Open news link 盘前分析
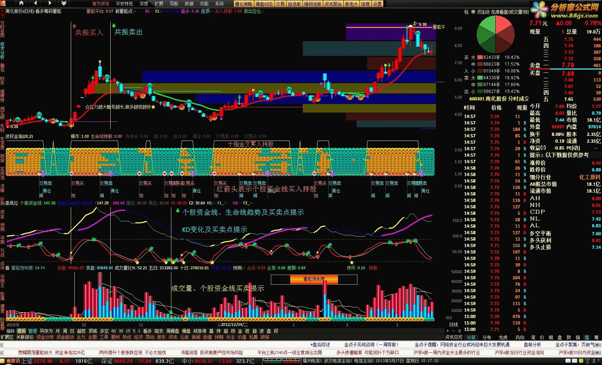The height and width of the screenshot is (365, 602). point(532,345)
